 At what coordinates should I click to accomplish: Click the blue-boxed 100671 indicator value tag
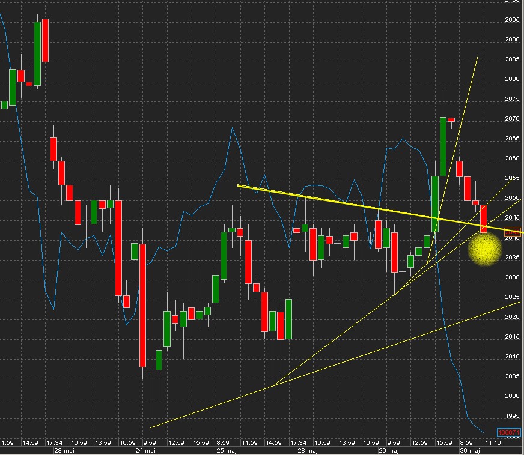[x=508, y=433]
